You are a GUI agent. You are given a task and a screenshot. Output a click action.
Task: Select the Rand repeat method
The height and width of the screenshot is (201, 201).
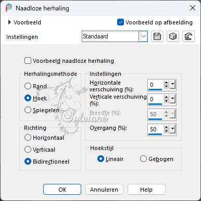pos(28,86)
